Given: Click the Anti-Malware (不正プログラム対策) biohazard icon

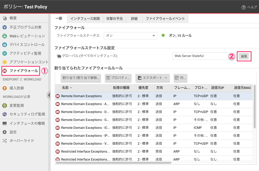Looking at the screenshot, I should pos(5,27).
